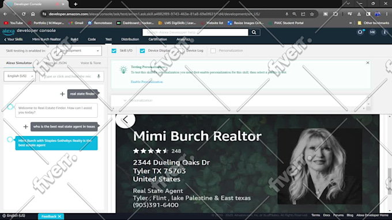Click the Welcome to Real Estate Finder response
The image size is (392, 220).
click(x=56, y=110)
